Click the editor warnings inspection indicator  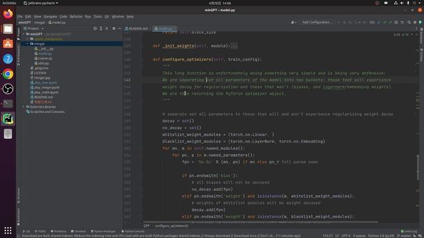click(x=400, y=34)
